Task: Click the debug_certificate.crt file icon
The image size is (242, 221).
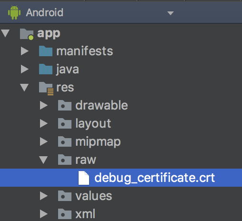Action: 84,178
